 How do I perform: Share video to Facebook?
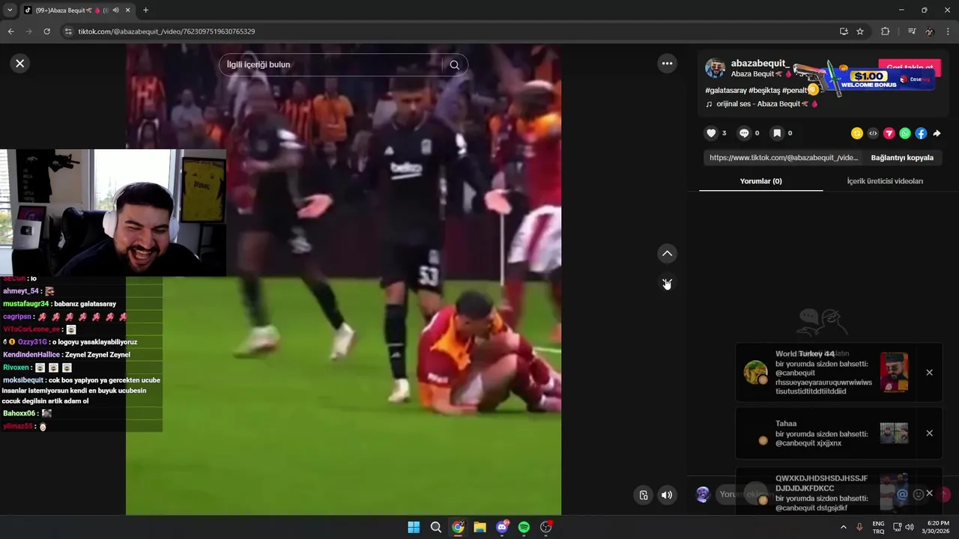921,133
